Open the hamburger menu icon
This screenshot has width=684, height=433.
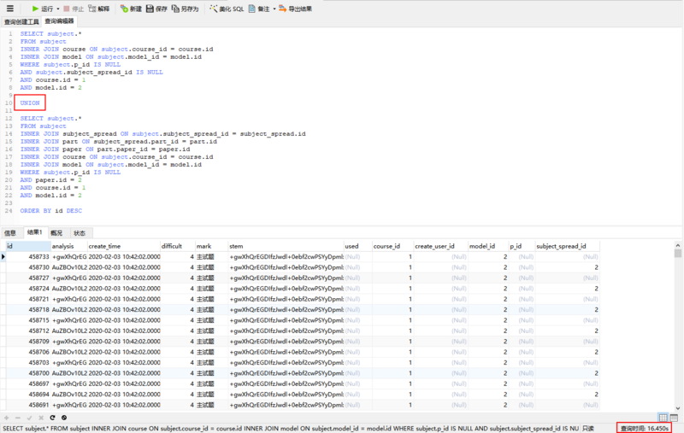pyautogui.click(x=9, y=9)
